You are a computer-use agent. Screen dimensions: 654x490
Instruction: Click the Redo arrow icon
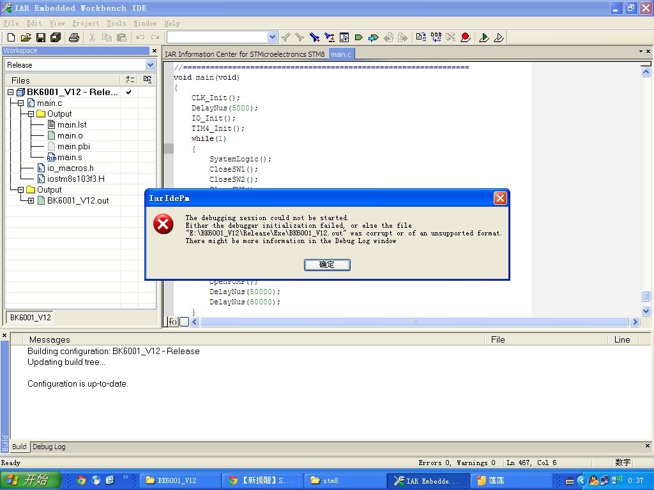point(155,38)
